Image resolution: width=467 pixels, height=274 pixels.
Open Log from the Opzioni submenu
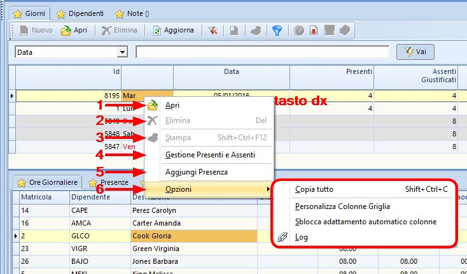click(x=300, y=237)
